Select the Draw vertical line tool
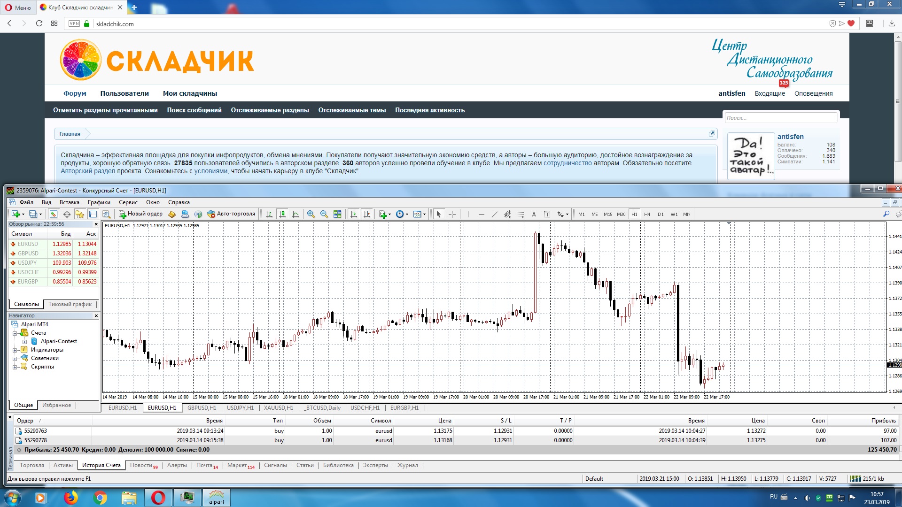The height and width of the screenshot is (507, 902). click(x=468, y=214)
